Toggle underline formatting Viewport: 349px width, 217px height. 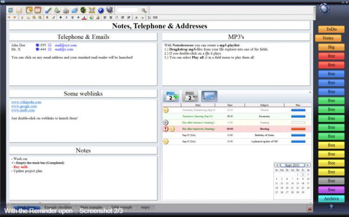pyautogui.click(x=72, y=17)
